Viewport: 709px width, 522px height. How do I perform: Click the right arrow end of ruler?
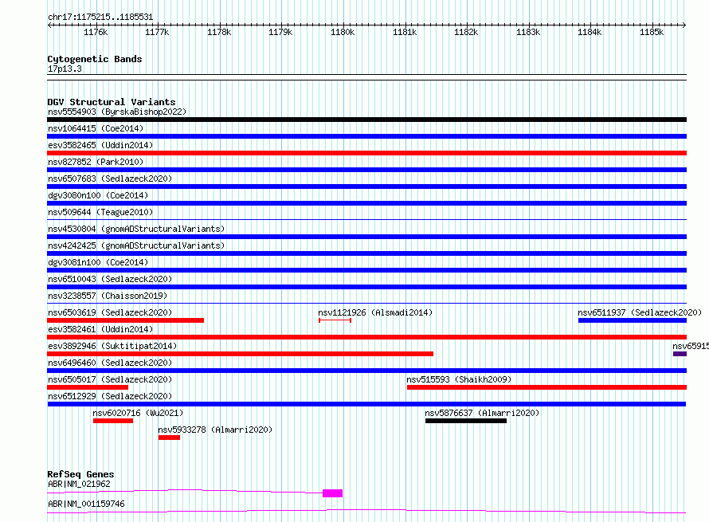(x=684, y=25)
